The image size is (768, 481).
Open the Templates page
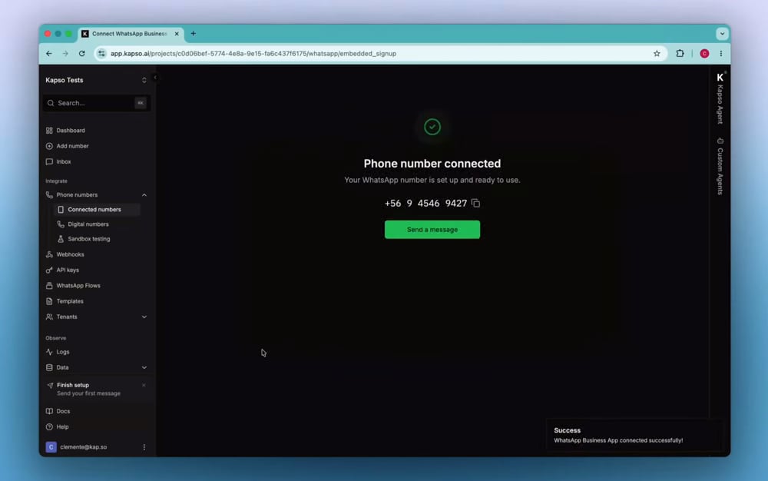point(70,301)
